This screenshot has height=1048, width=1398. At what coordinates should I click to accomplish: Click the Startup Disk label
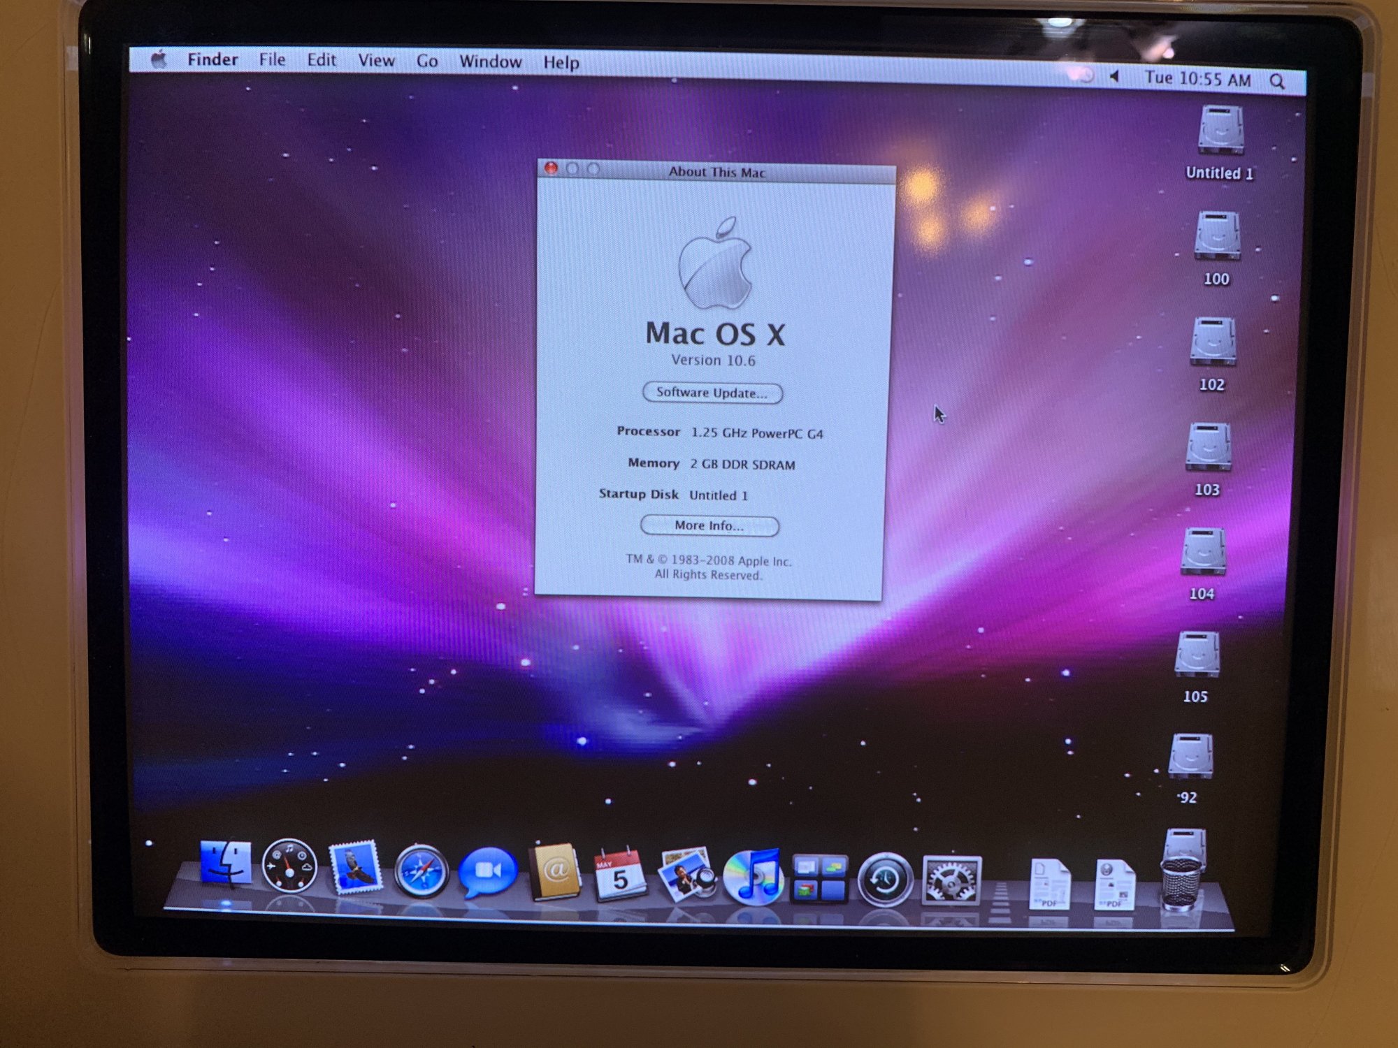click(638, 494)
